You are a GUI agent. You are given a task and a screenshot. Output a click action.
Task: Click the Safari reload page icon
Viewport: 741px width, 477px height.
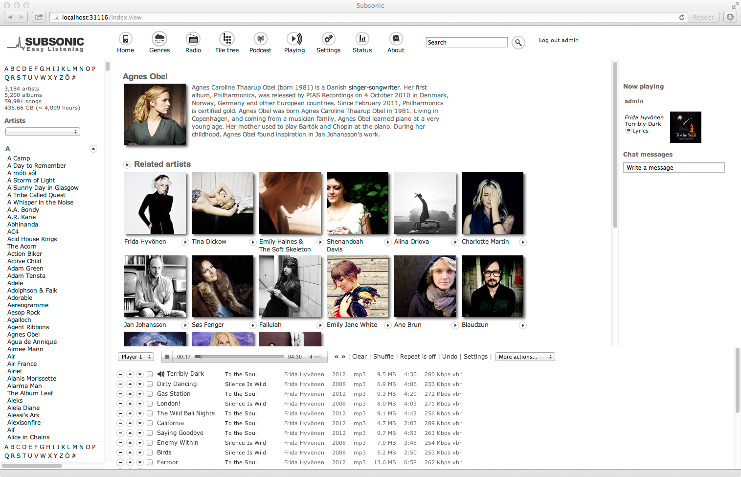coord(682,17)
